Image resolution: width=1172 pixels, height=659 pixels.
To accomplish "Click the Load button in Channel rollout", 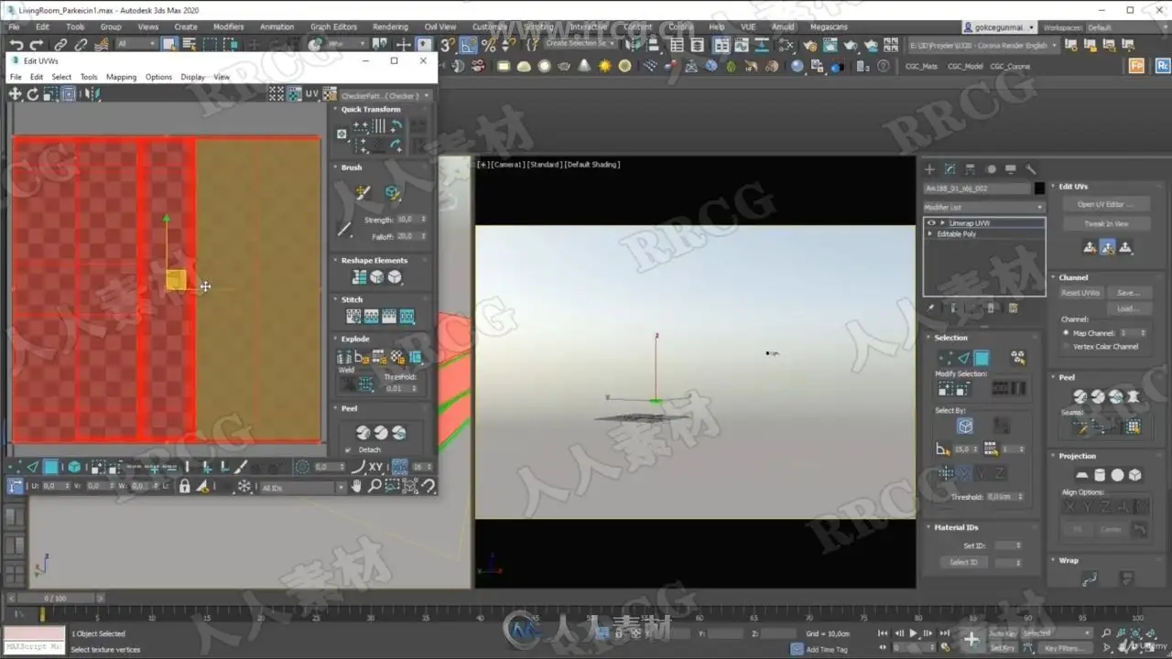I will [x=1128, y=308].
